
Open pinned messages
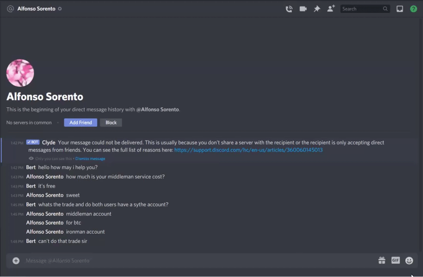317,9
